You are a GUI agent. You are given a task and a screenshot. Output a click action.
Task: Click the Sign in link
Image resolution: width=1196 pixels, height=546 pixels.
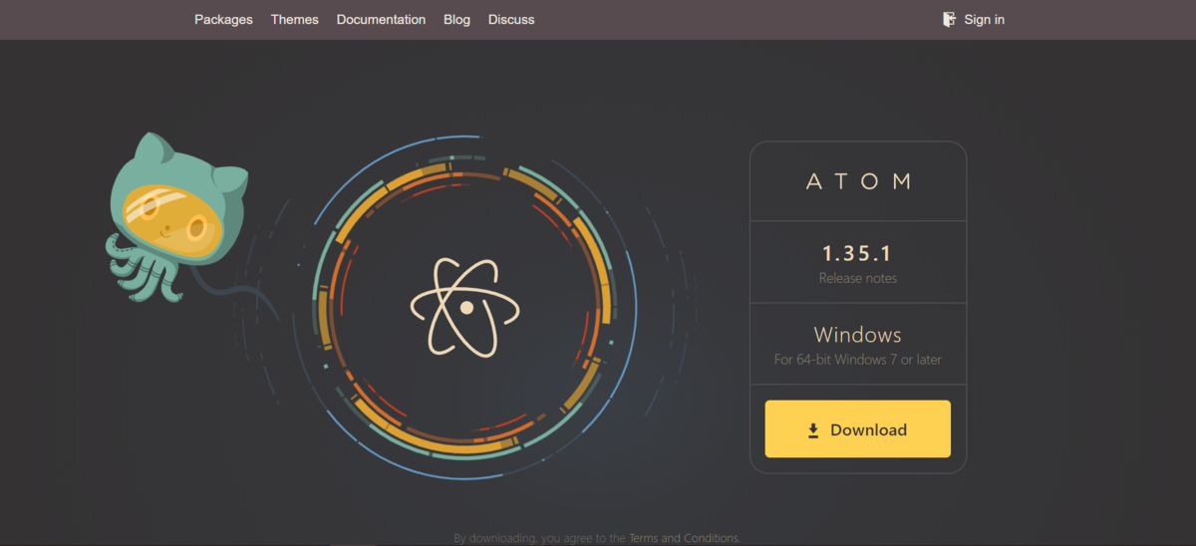[984, 19]
